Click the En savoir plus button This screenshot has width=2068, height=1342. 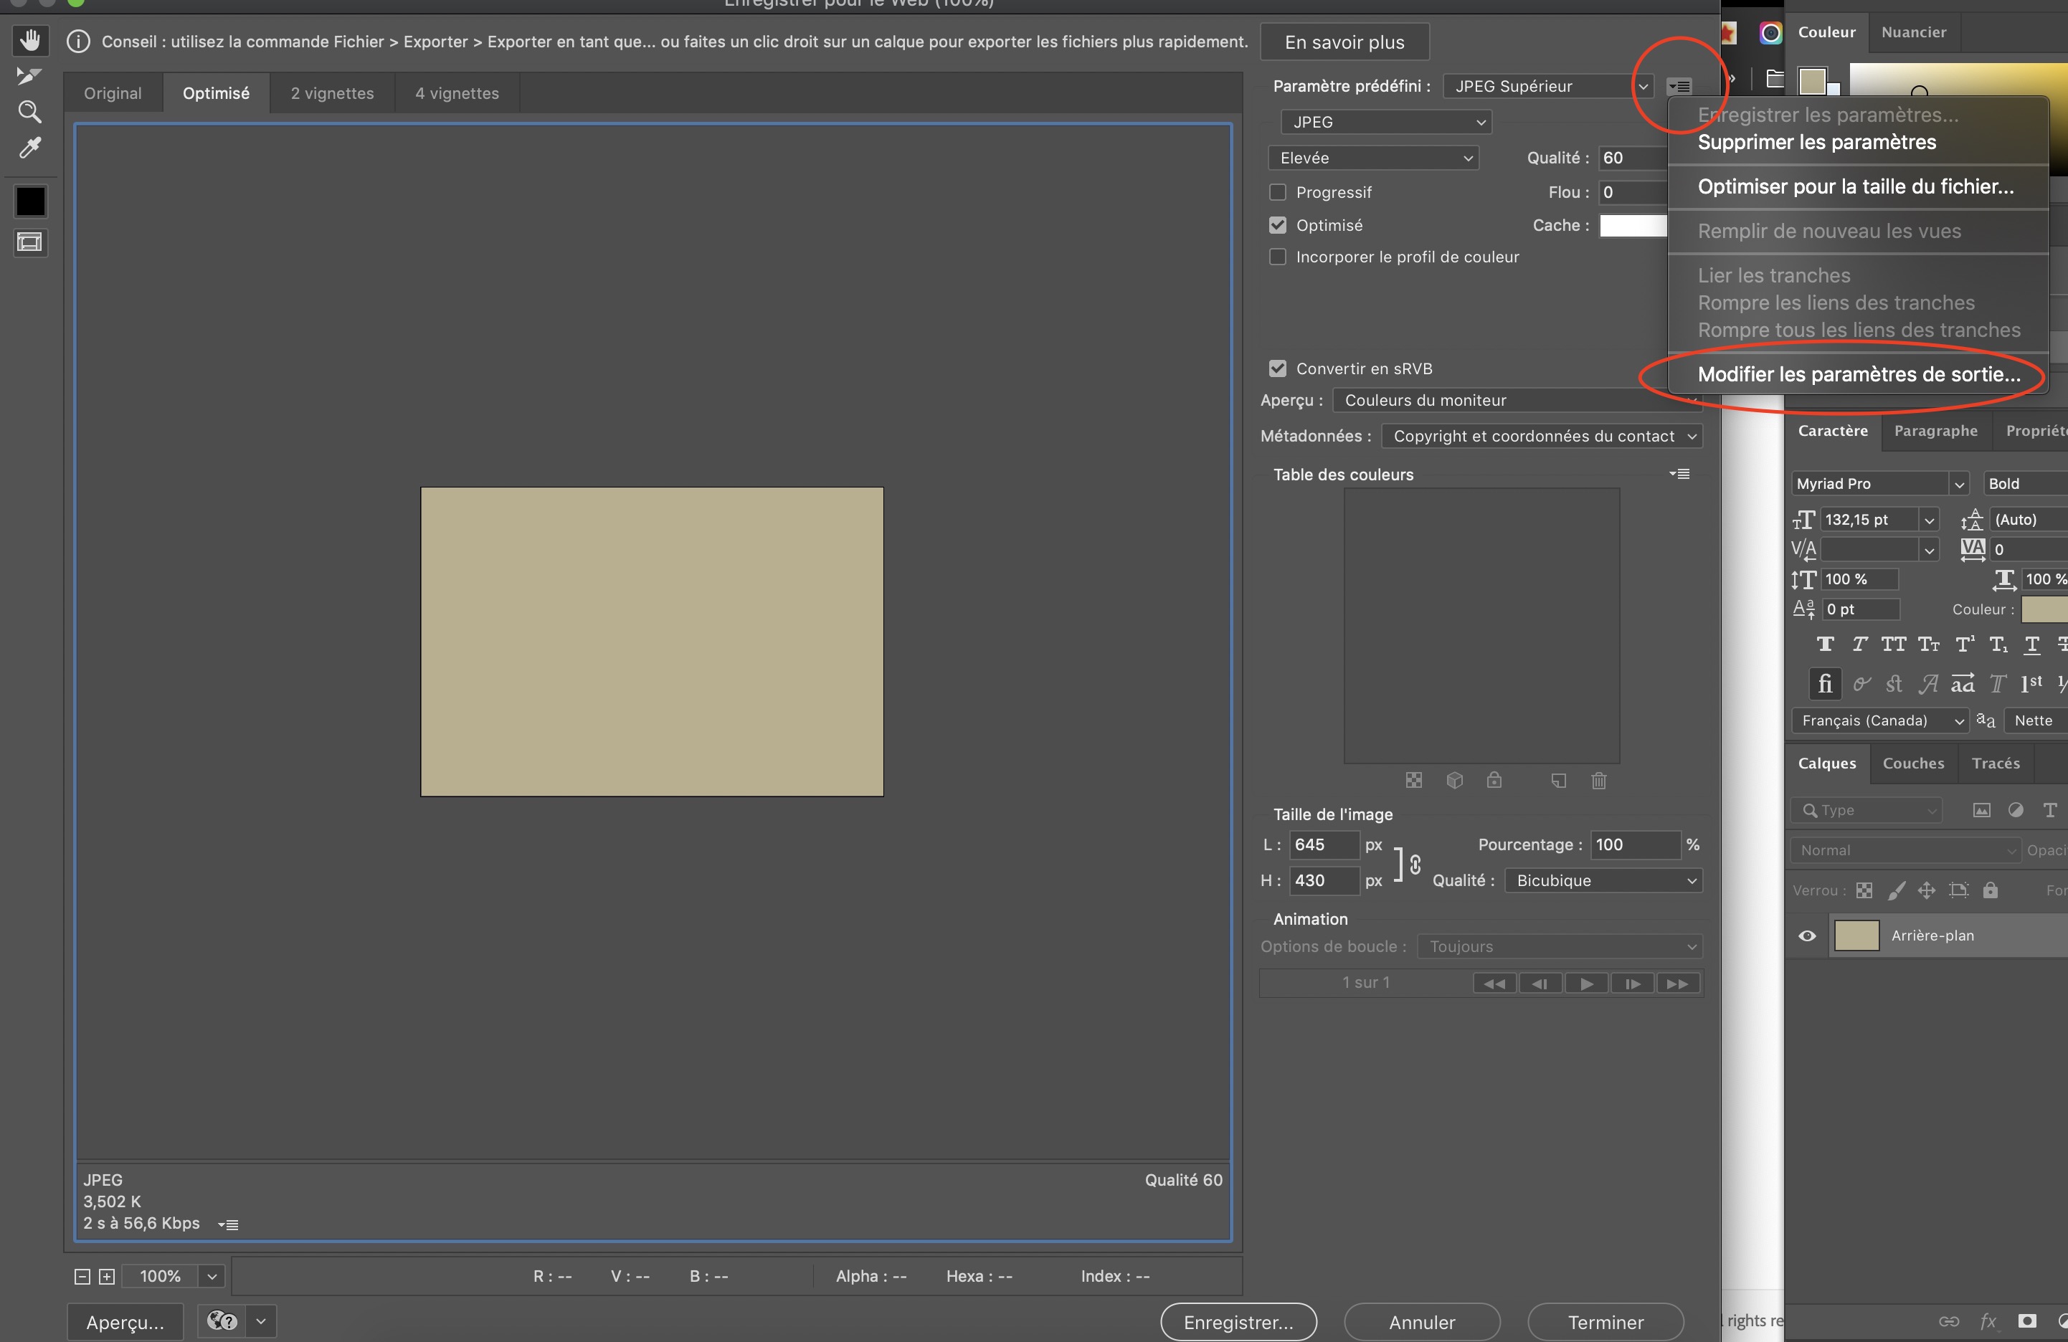coord(1344,42)
